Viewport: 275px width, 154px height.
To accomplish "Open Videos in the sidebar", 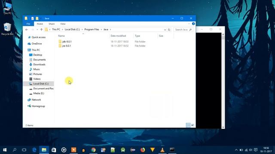I will pos(37,79).
